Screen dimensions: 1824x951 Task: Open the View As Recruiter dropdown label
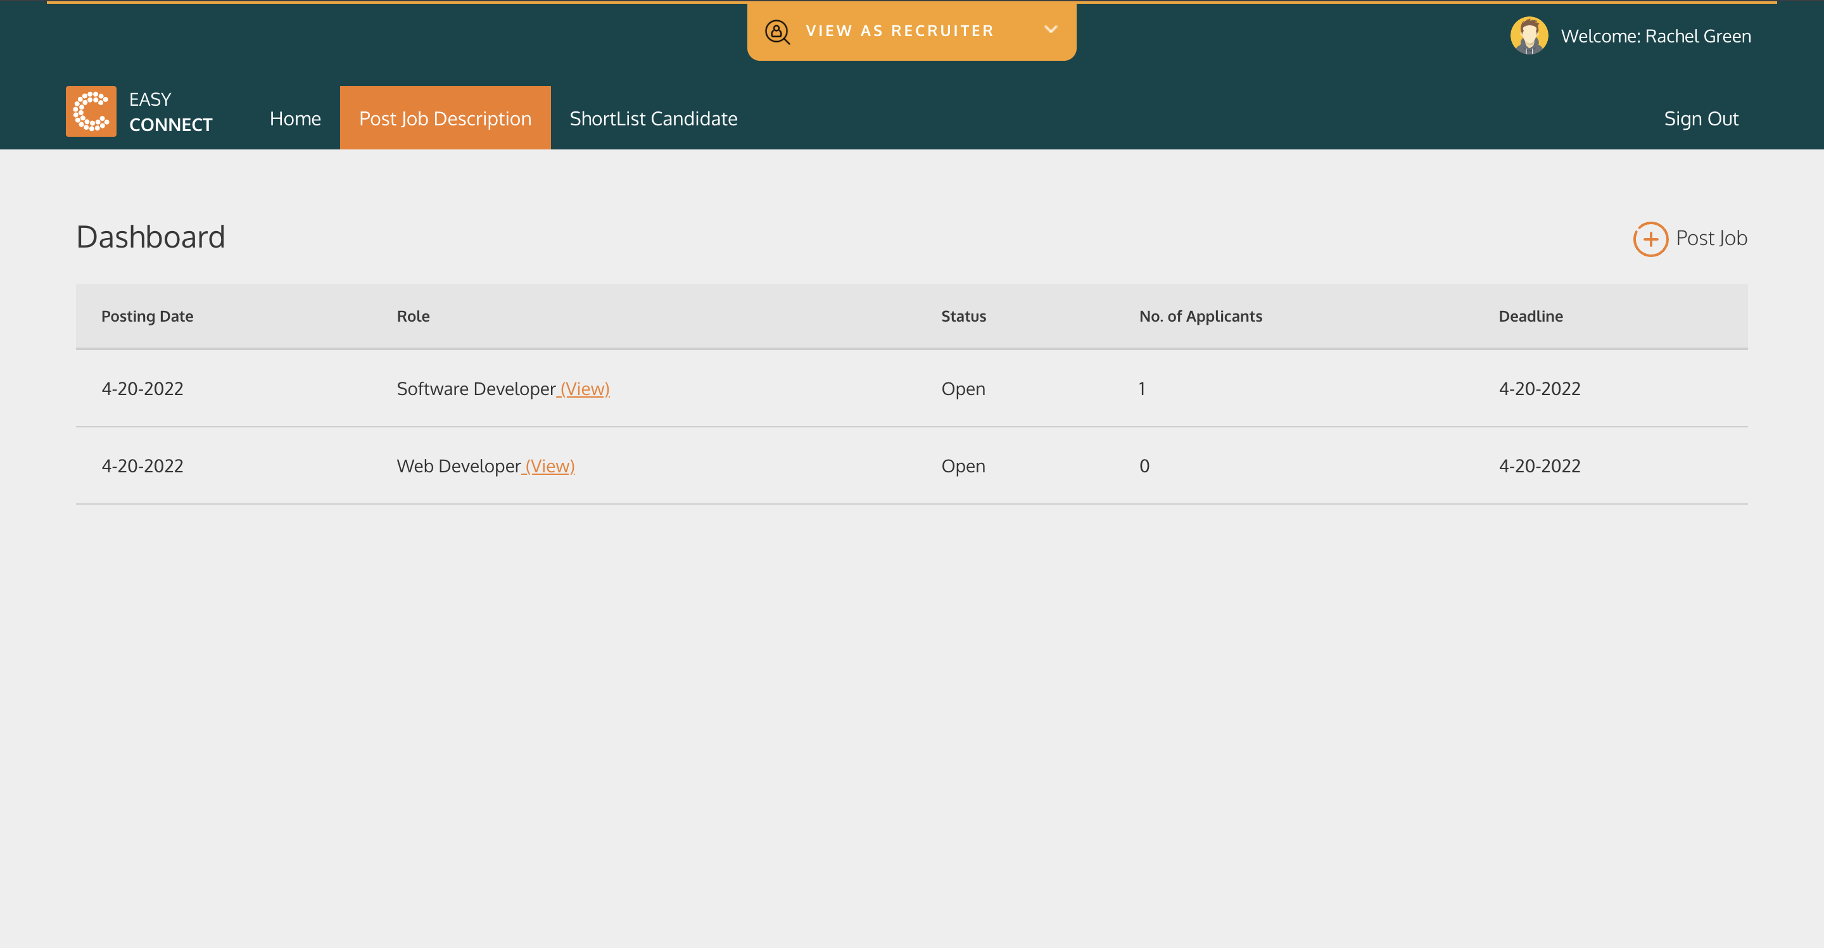click(899, 31)
